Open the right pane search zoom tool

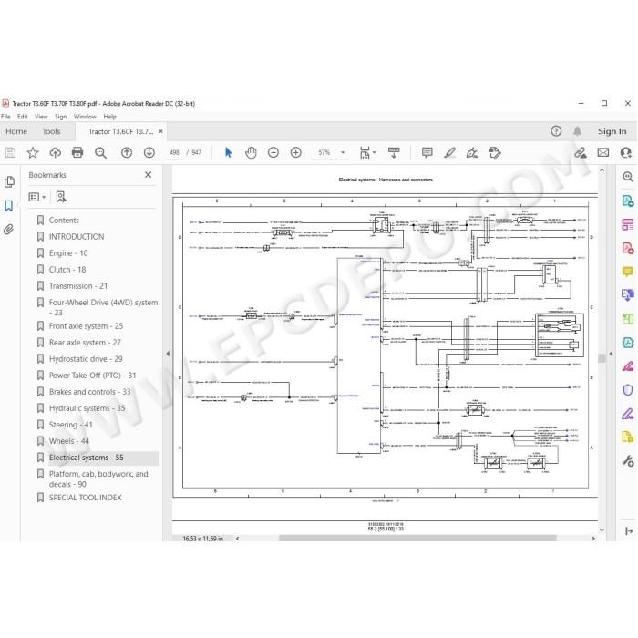628,177
